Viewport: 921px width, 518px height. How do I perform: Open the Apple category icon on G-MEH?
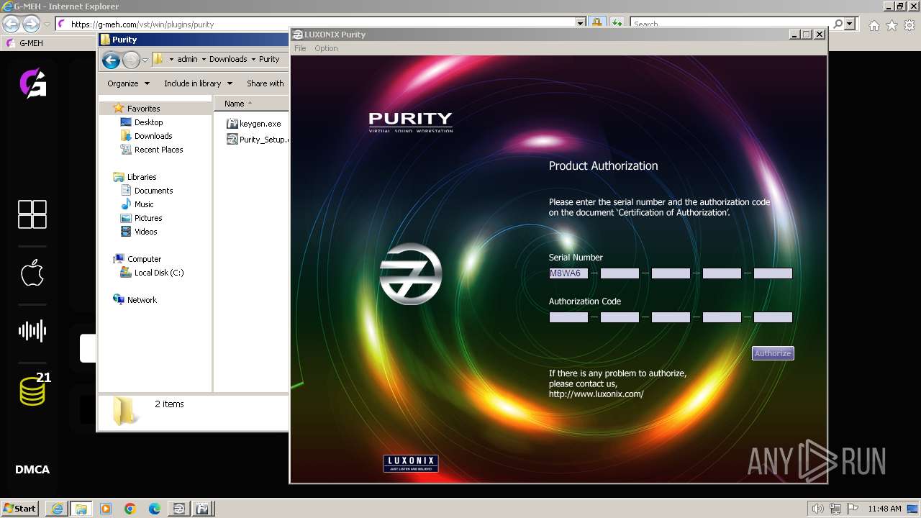tap(32, 273)
